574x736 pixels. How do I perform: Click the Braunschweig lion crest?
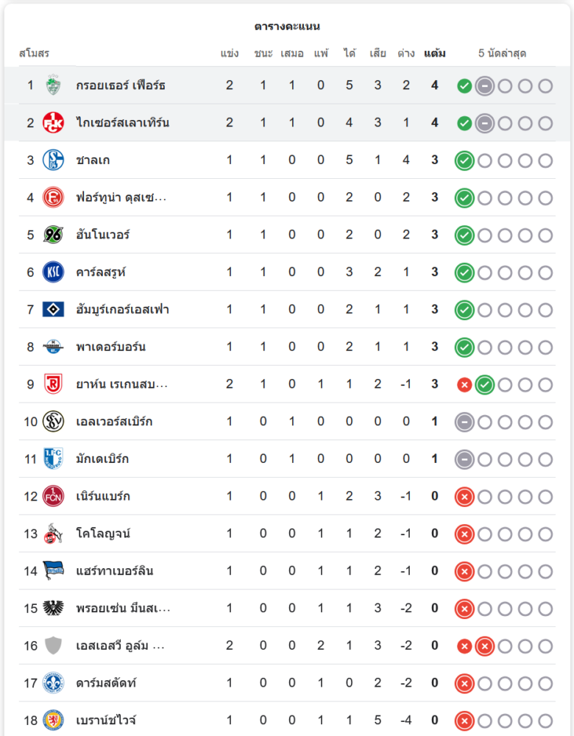(53, 720)
